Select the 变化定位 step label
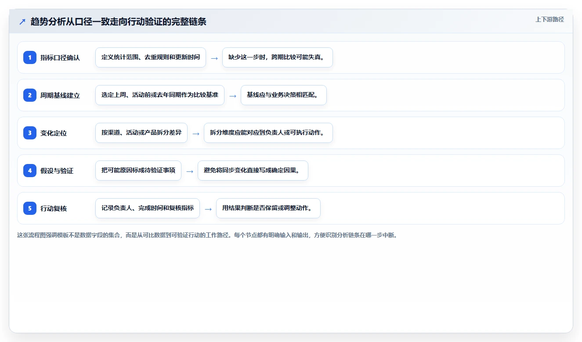582x342 pixels. click(54, 133)
